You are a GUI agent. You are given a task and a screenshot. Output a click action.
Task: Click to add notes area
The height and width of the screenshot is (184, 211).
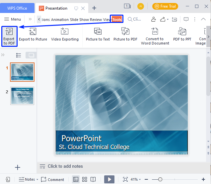coord(65,166)
